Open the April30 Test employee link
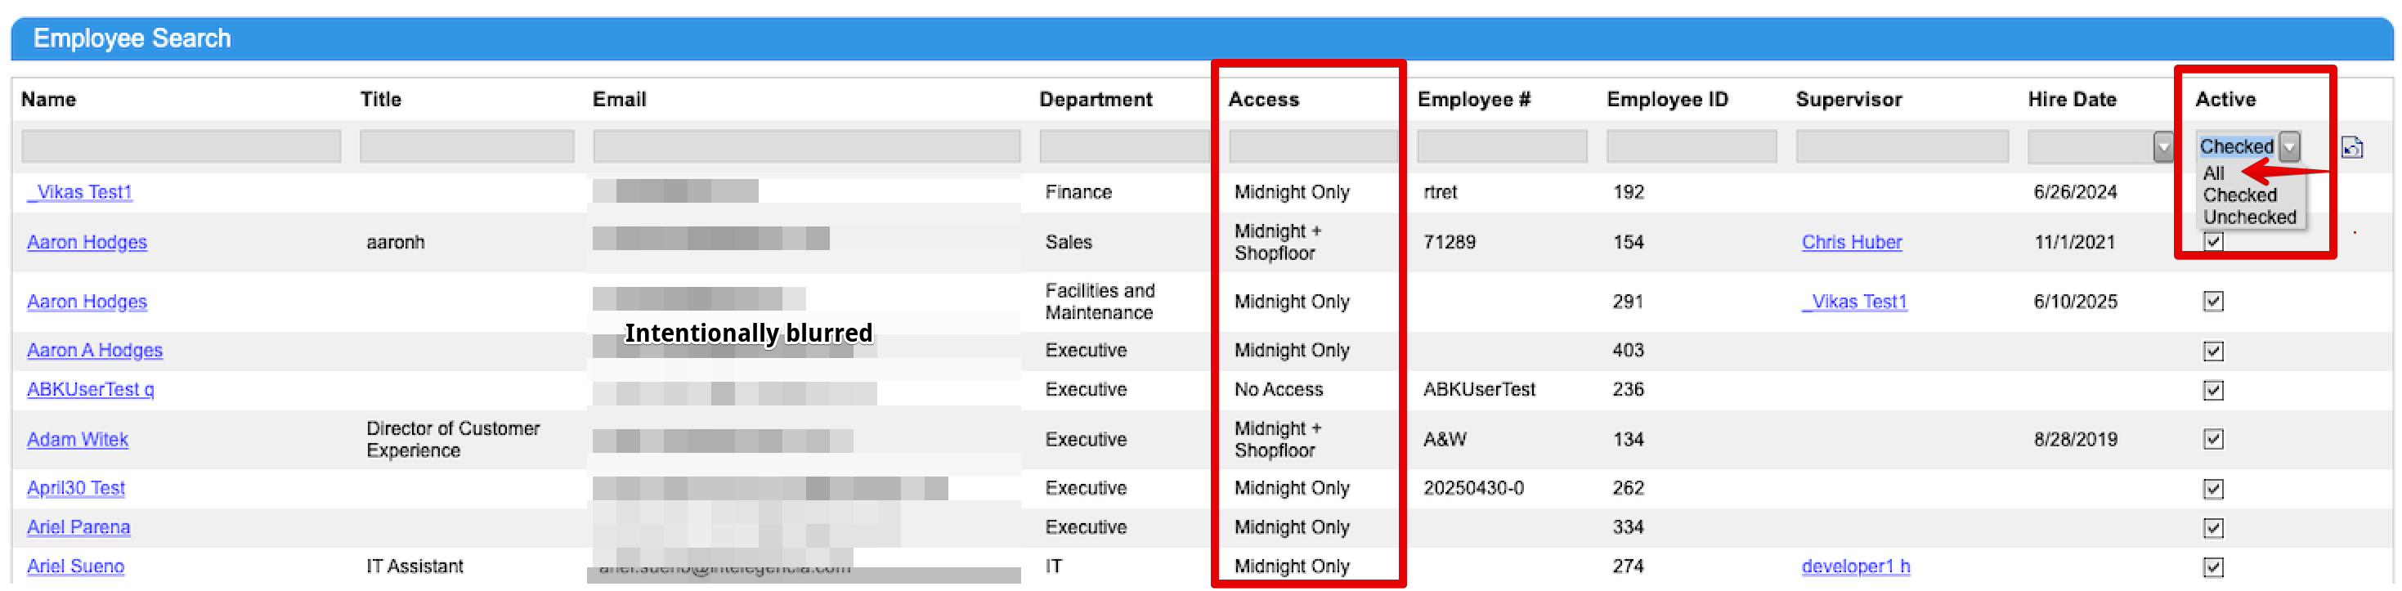The image size is (2402, 591). 75,489
